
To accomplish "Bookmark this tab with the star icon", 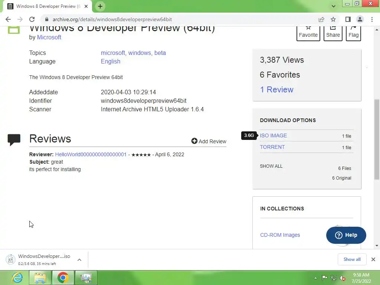I will (333, 19).
